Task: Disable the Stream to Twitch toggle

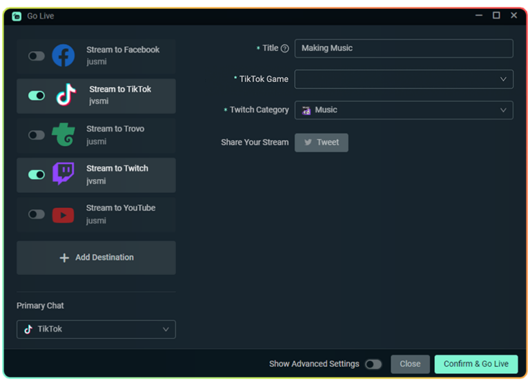Action: [x=37, y=174]
